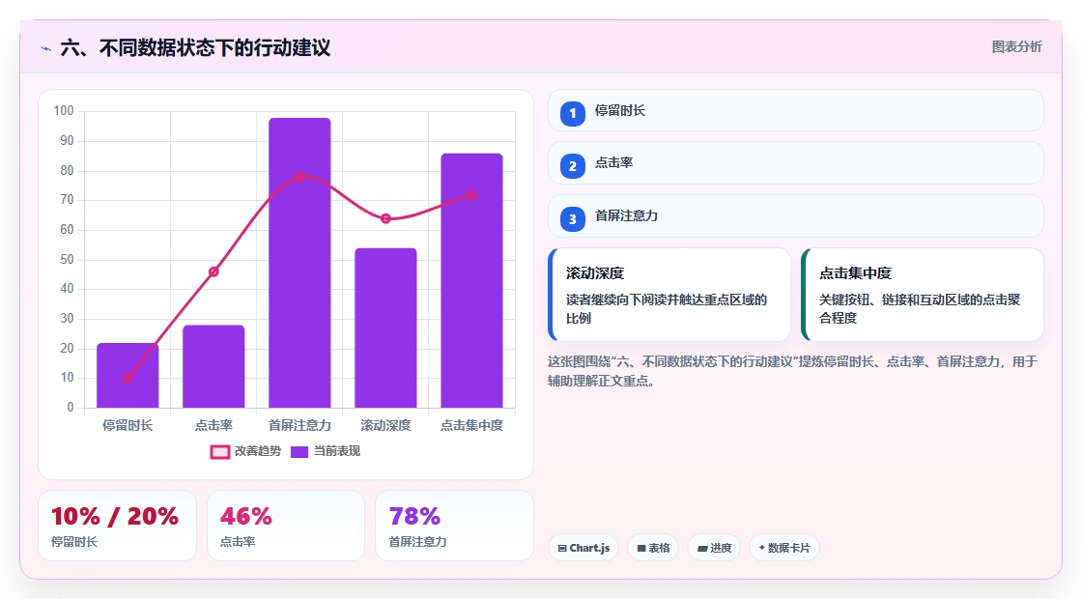1082x599 pixels.
Task: Click the trend line point on 点击集中度 bar
Action: [472, 194]
